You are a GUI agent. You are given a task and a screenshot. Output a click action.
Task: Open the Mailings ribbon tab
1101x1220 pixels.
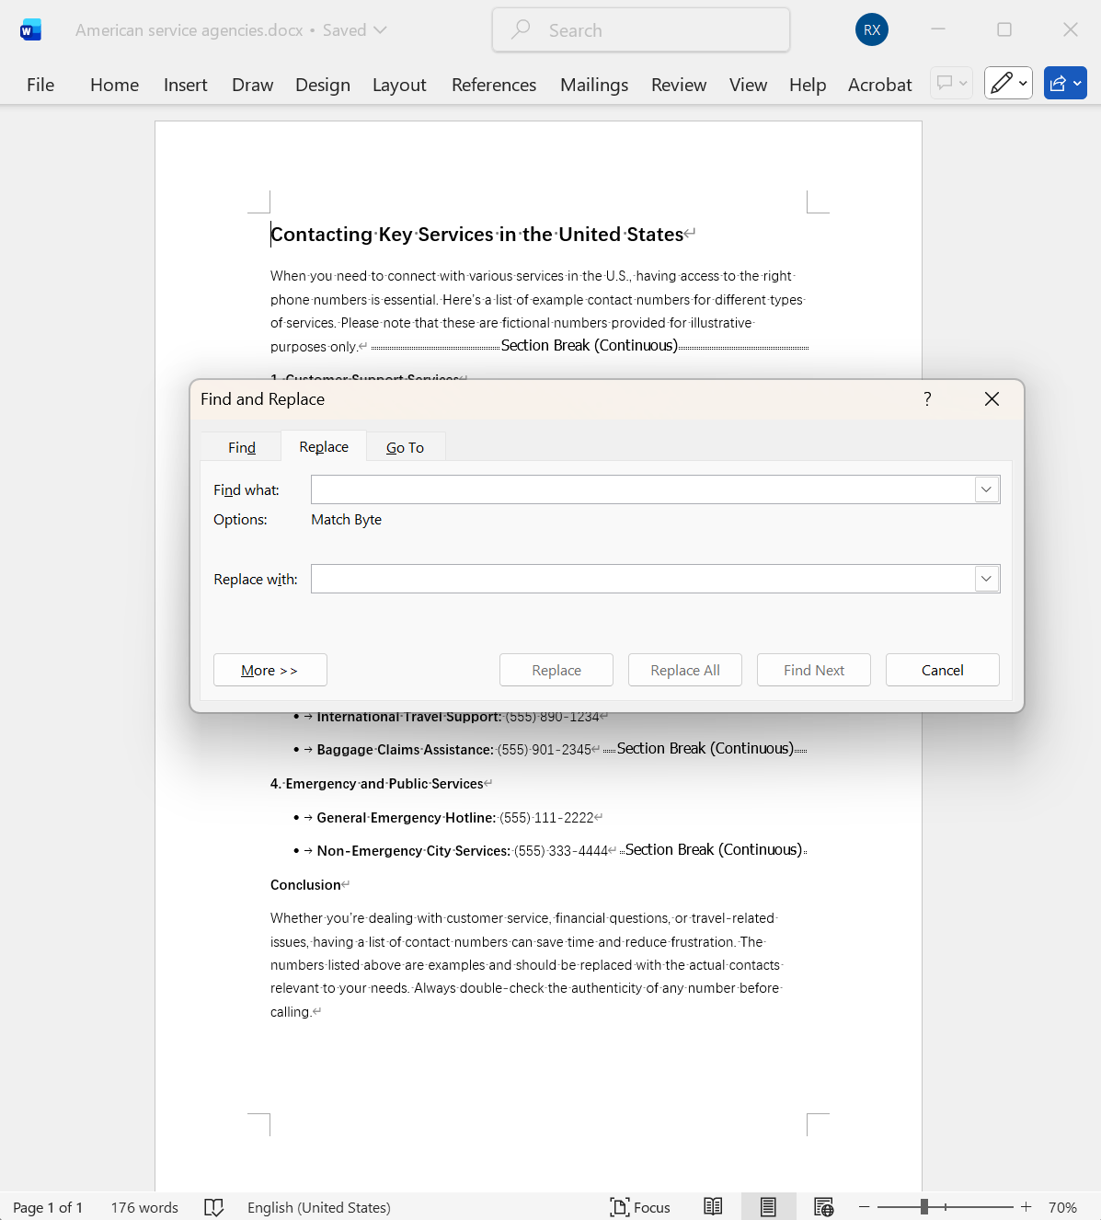593,84
